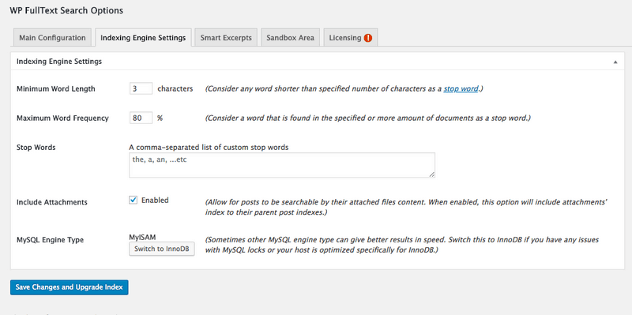
Task: Click Save Changes and Upgrade Index
Action: click(70, 287)
